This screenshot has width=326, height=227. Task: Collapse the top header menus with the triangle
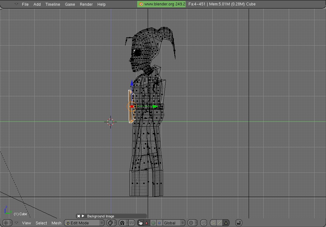[16, 4]
